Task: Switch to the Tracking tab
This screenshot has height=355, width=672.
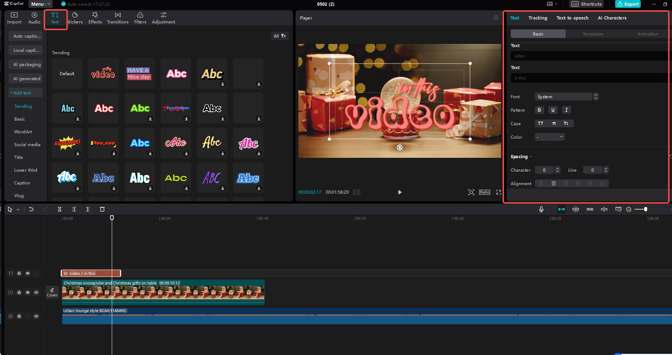Action: [x=537, y=18]
